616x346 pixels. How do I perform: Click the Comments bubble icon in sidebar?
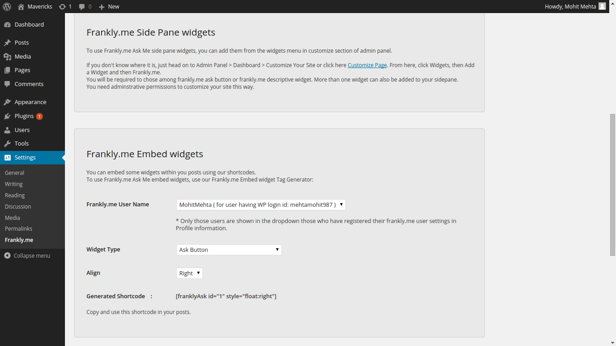coord(7,84)
